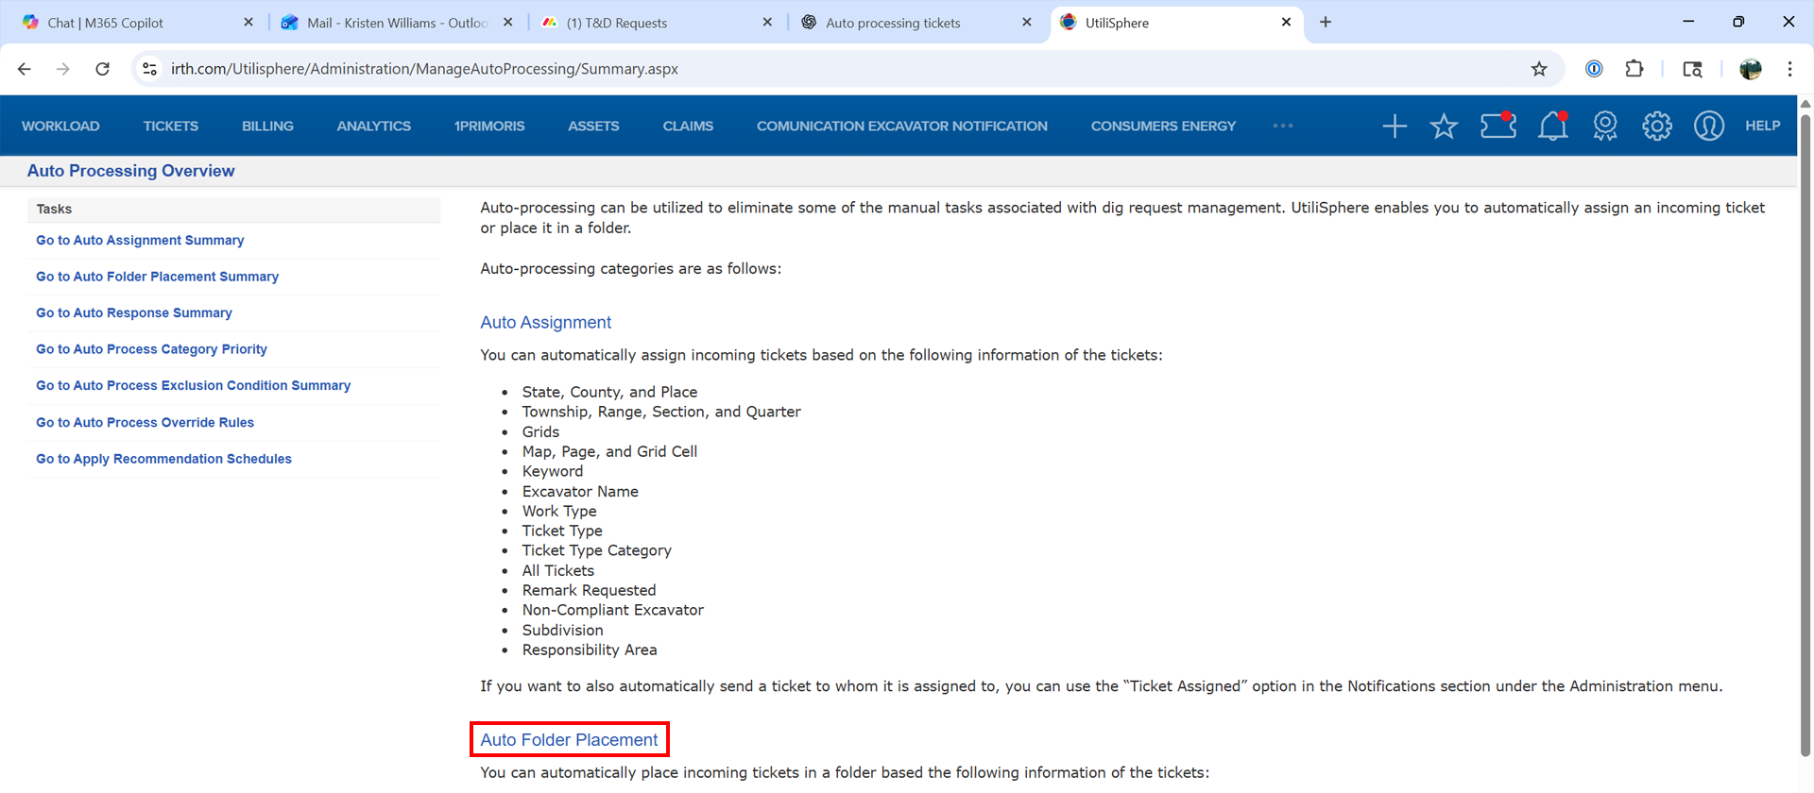This screenshot has height=793, width=1814.
Task: Open the browser Extensions puzzle icon
Action: point(1634,69)
